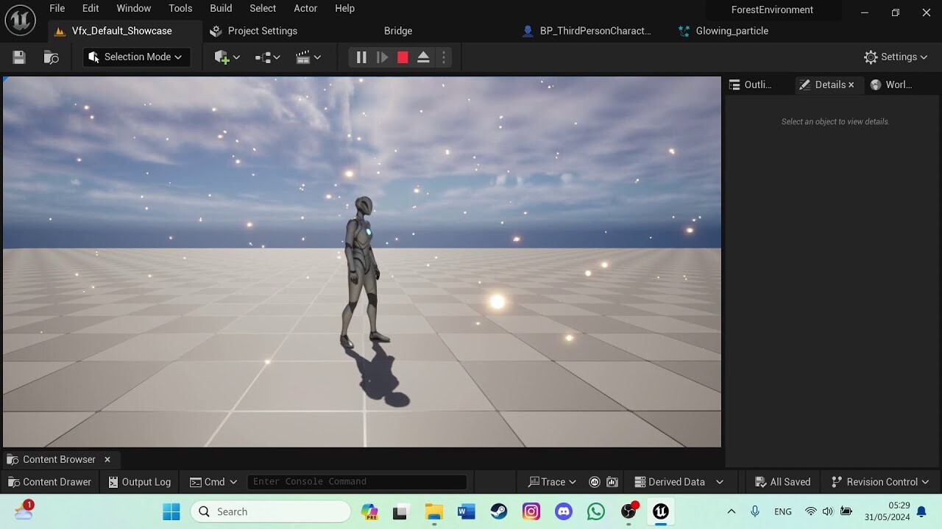This screenshot has height=529, width=942.
Task: Click the Content Drawer button
Action: tap(49, 481)
